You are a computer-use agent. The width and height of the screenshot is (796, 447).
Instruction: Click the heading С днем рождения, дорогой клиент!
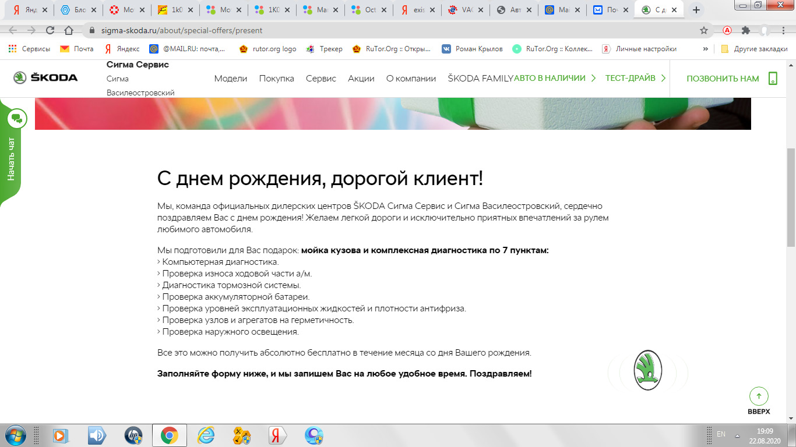click(x=320, y=178)
